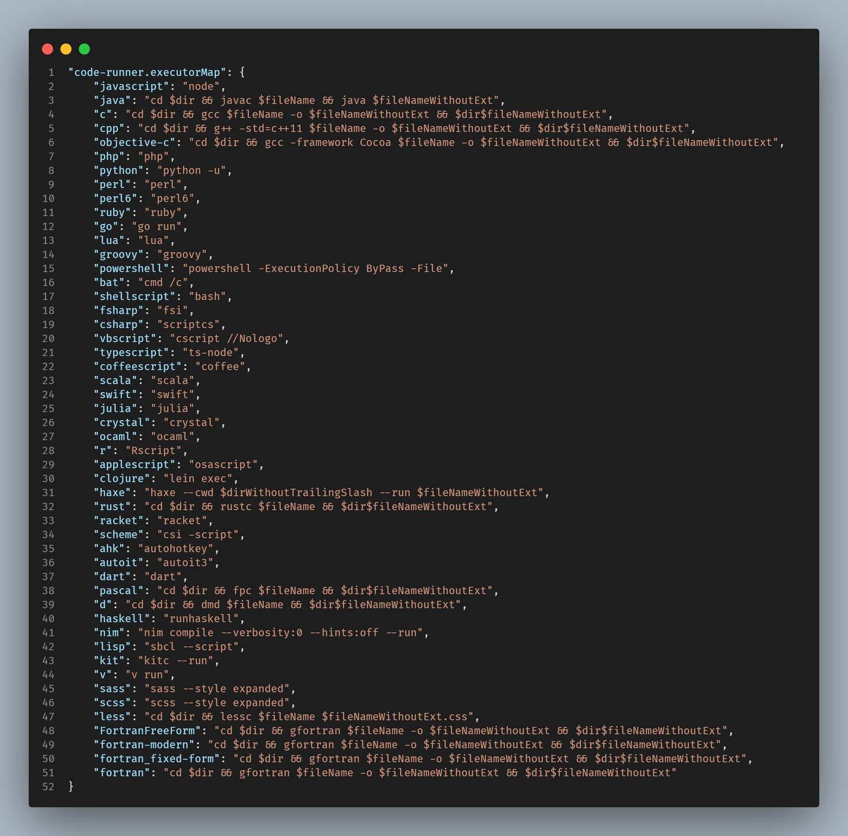
Task: Click line number 1 in the gutter
Action: (51, 72)
